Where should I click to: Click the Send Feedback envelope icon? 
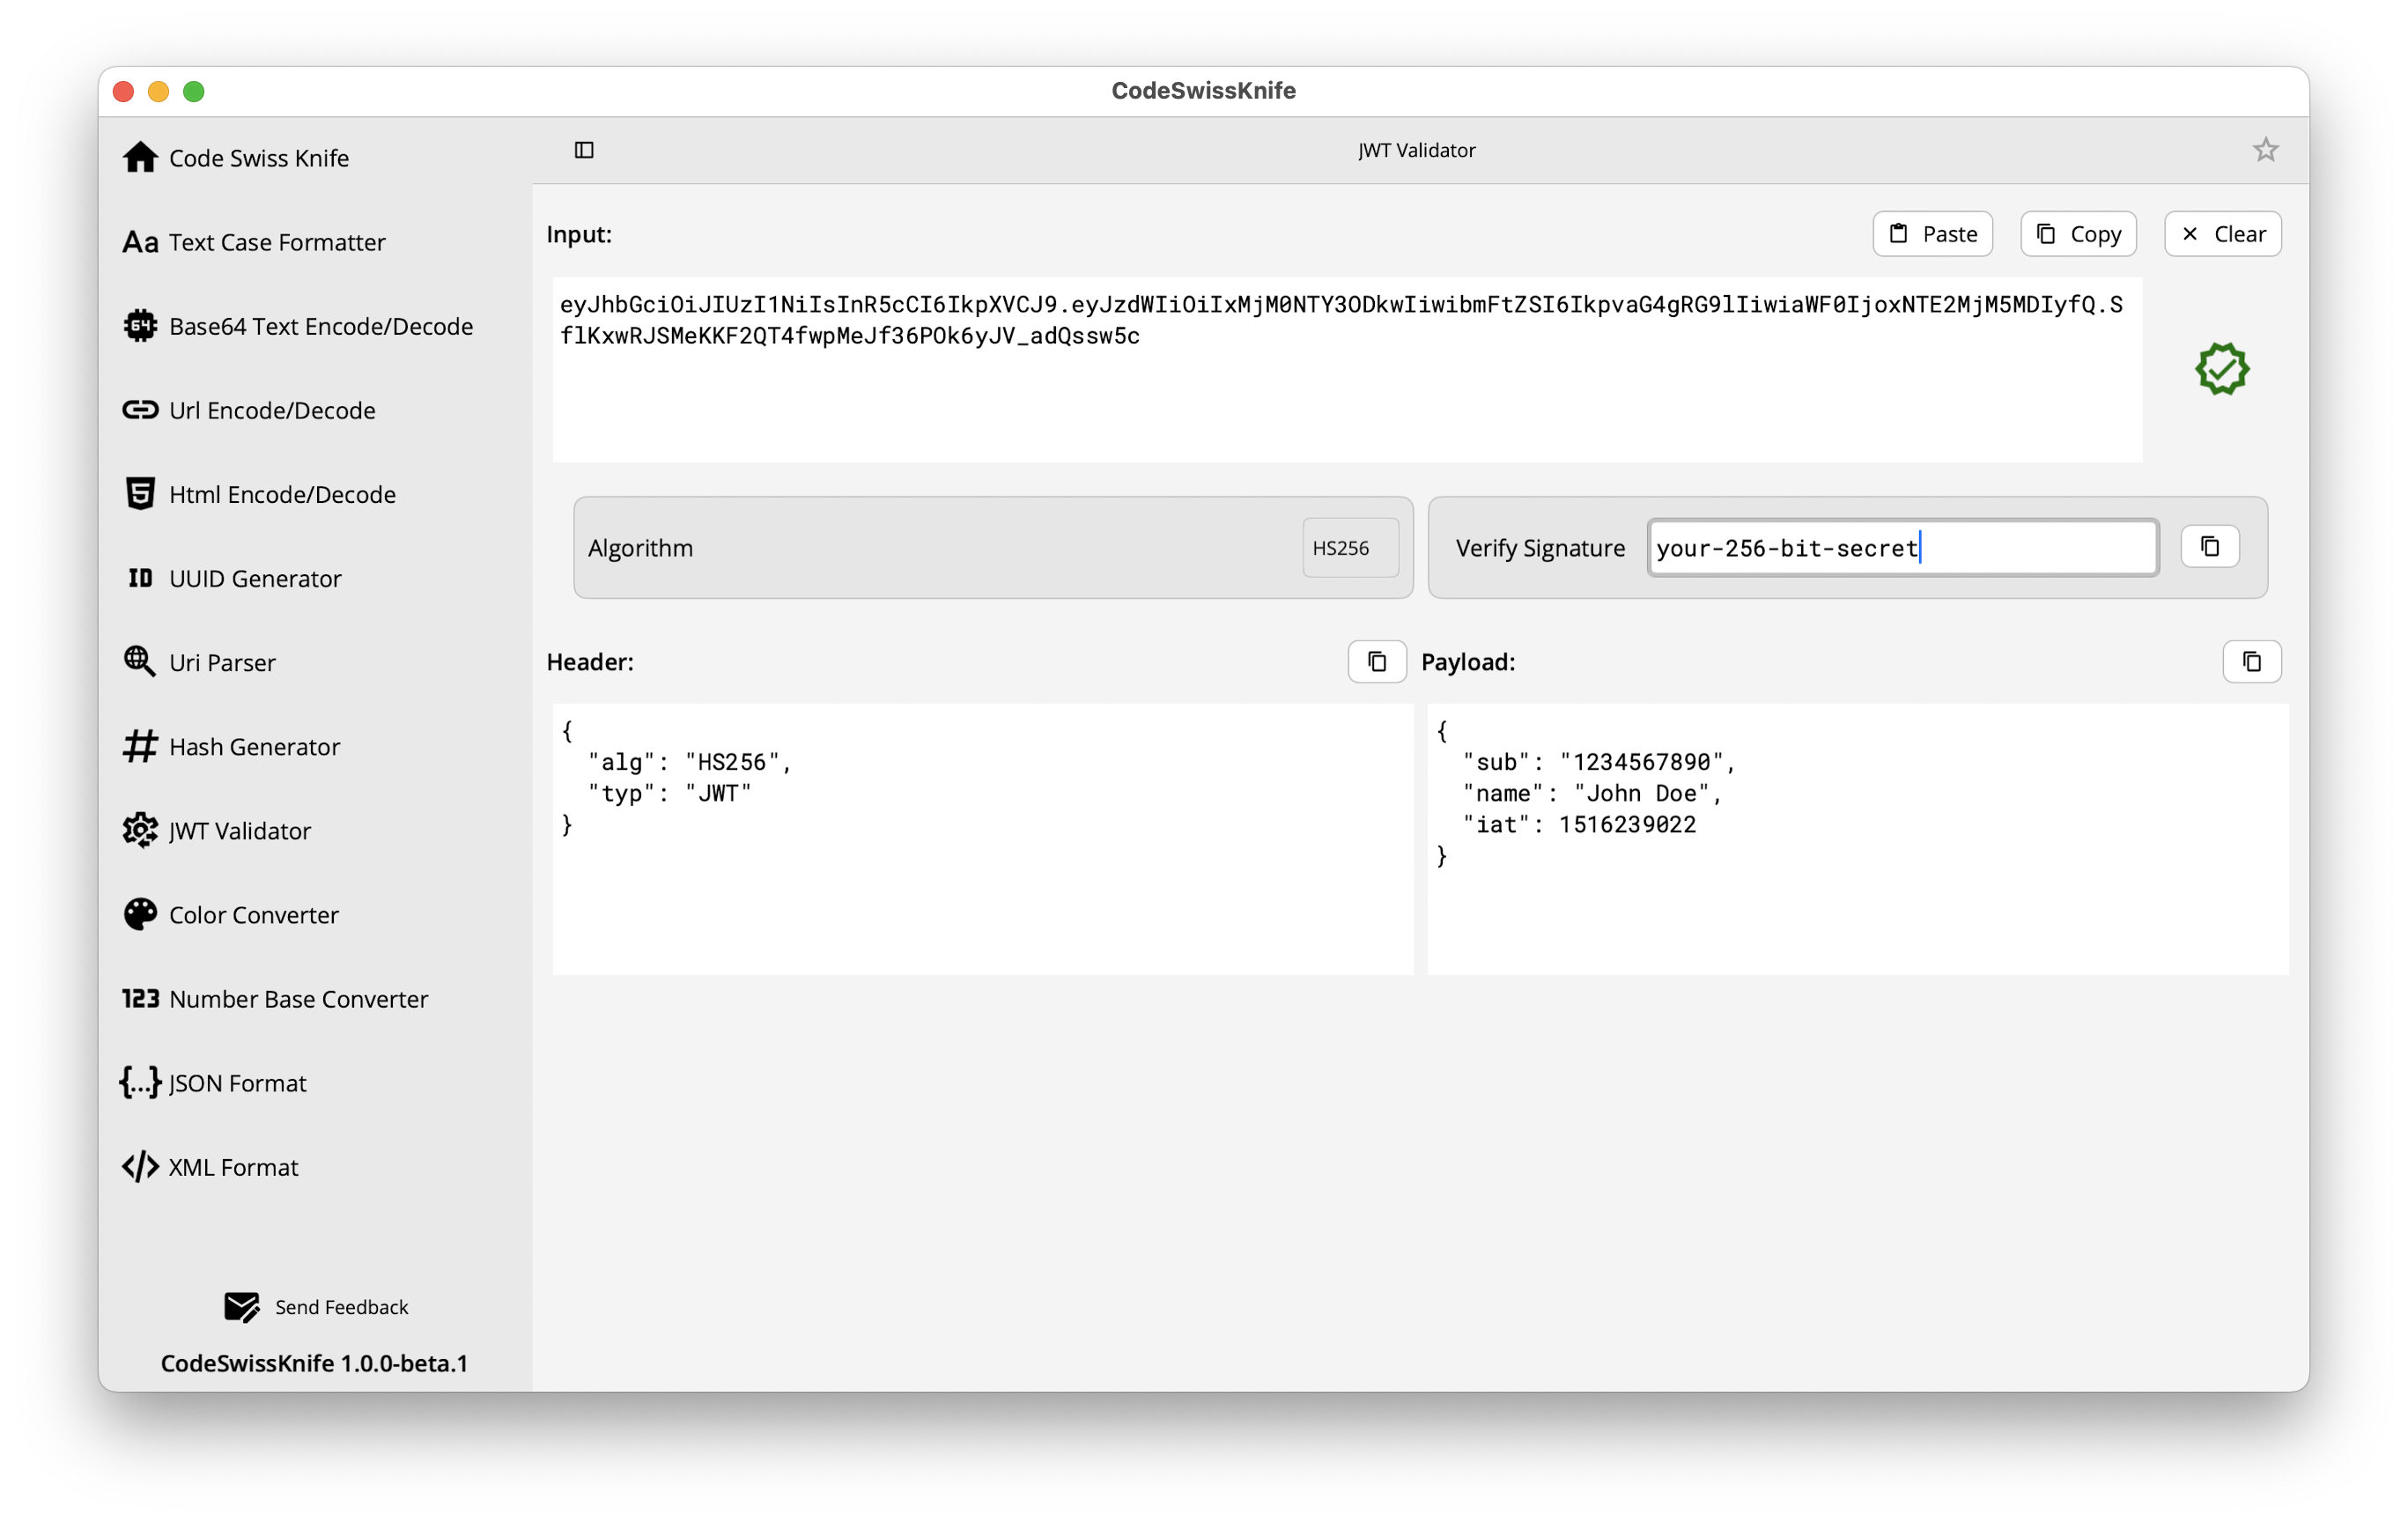click(242, 1307)
